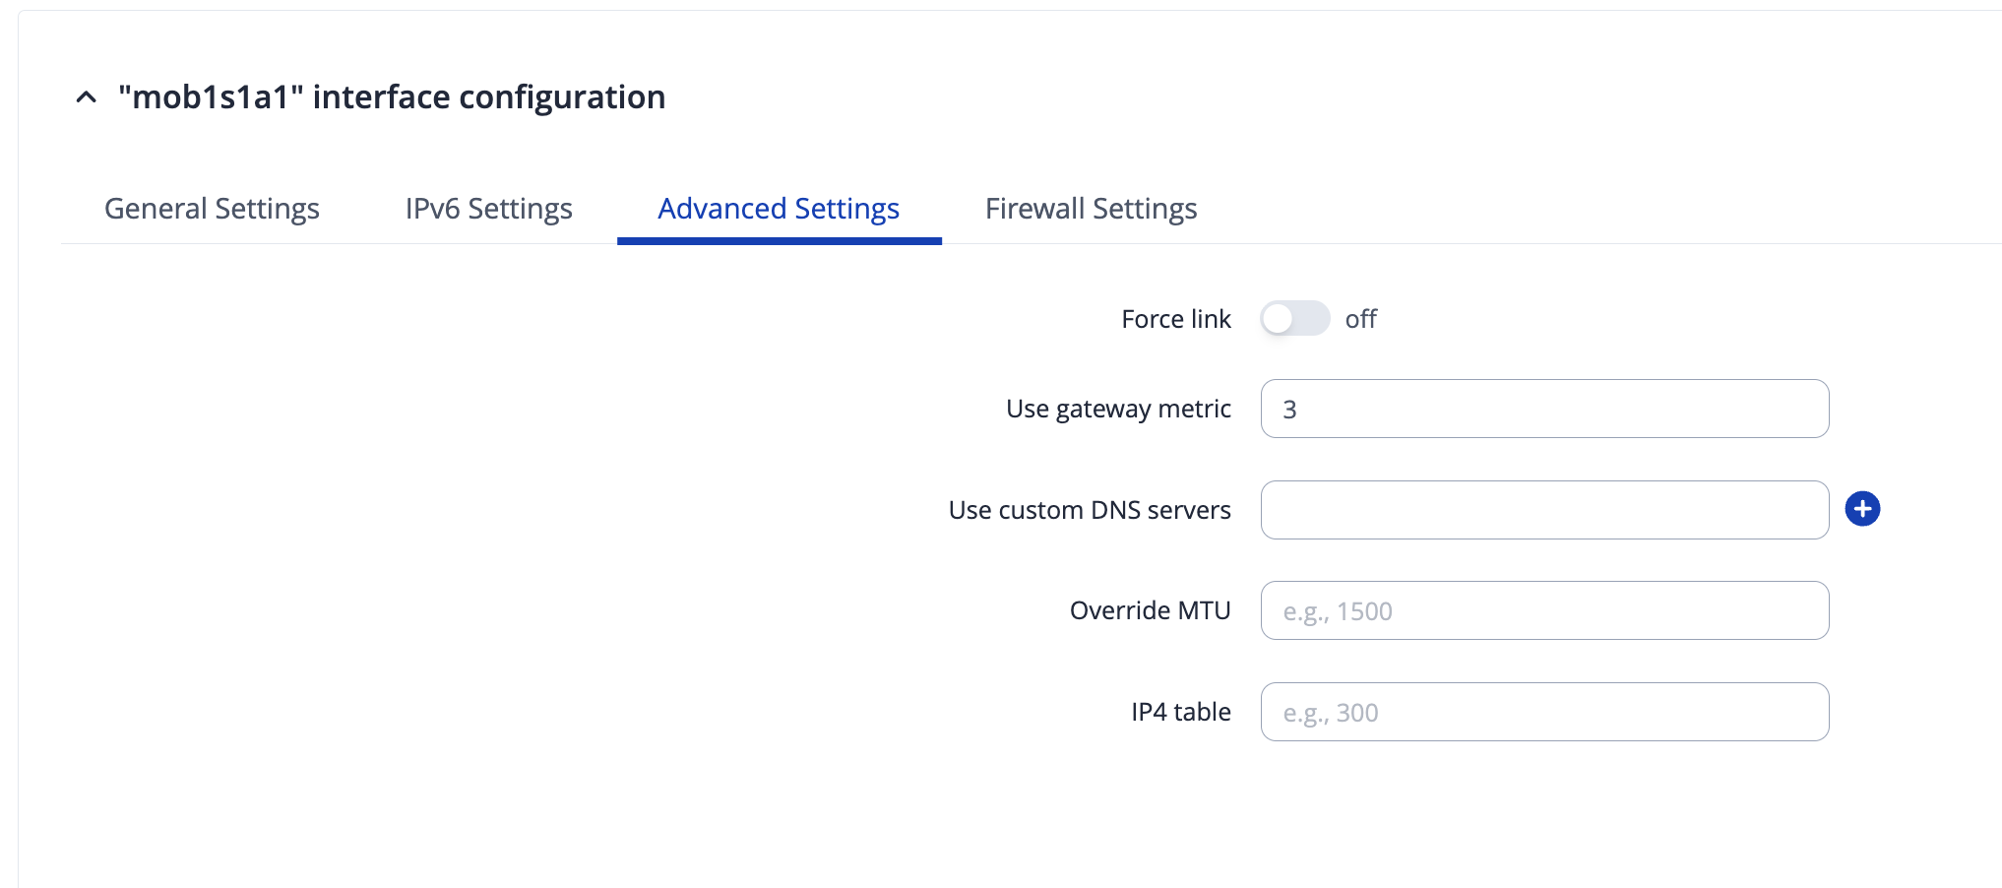
Task: Switch to the General Settings tab
Action: click(212, 209)
